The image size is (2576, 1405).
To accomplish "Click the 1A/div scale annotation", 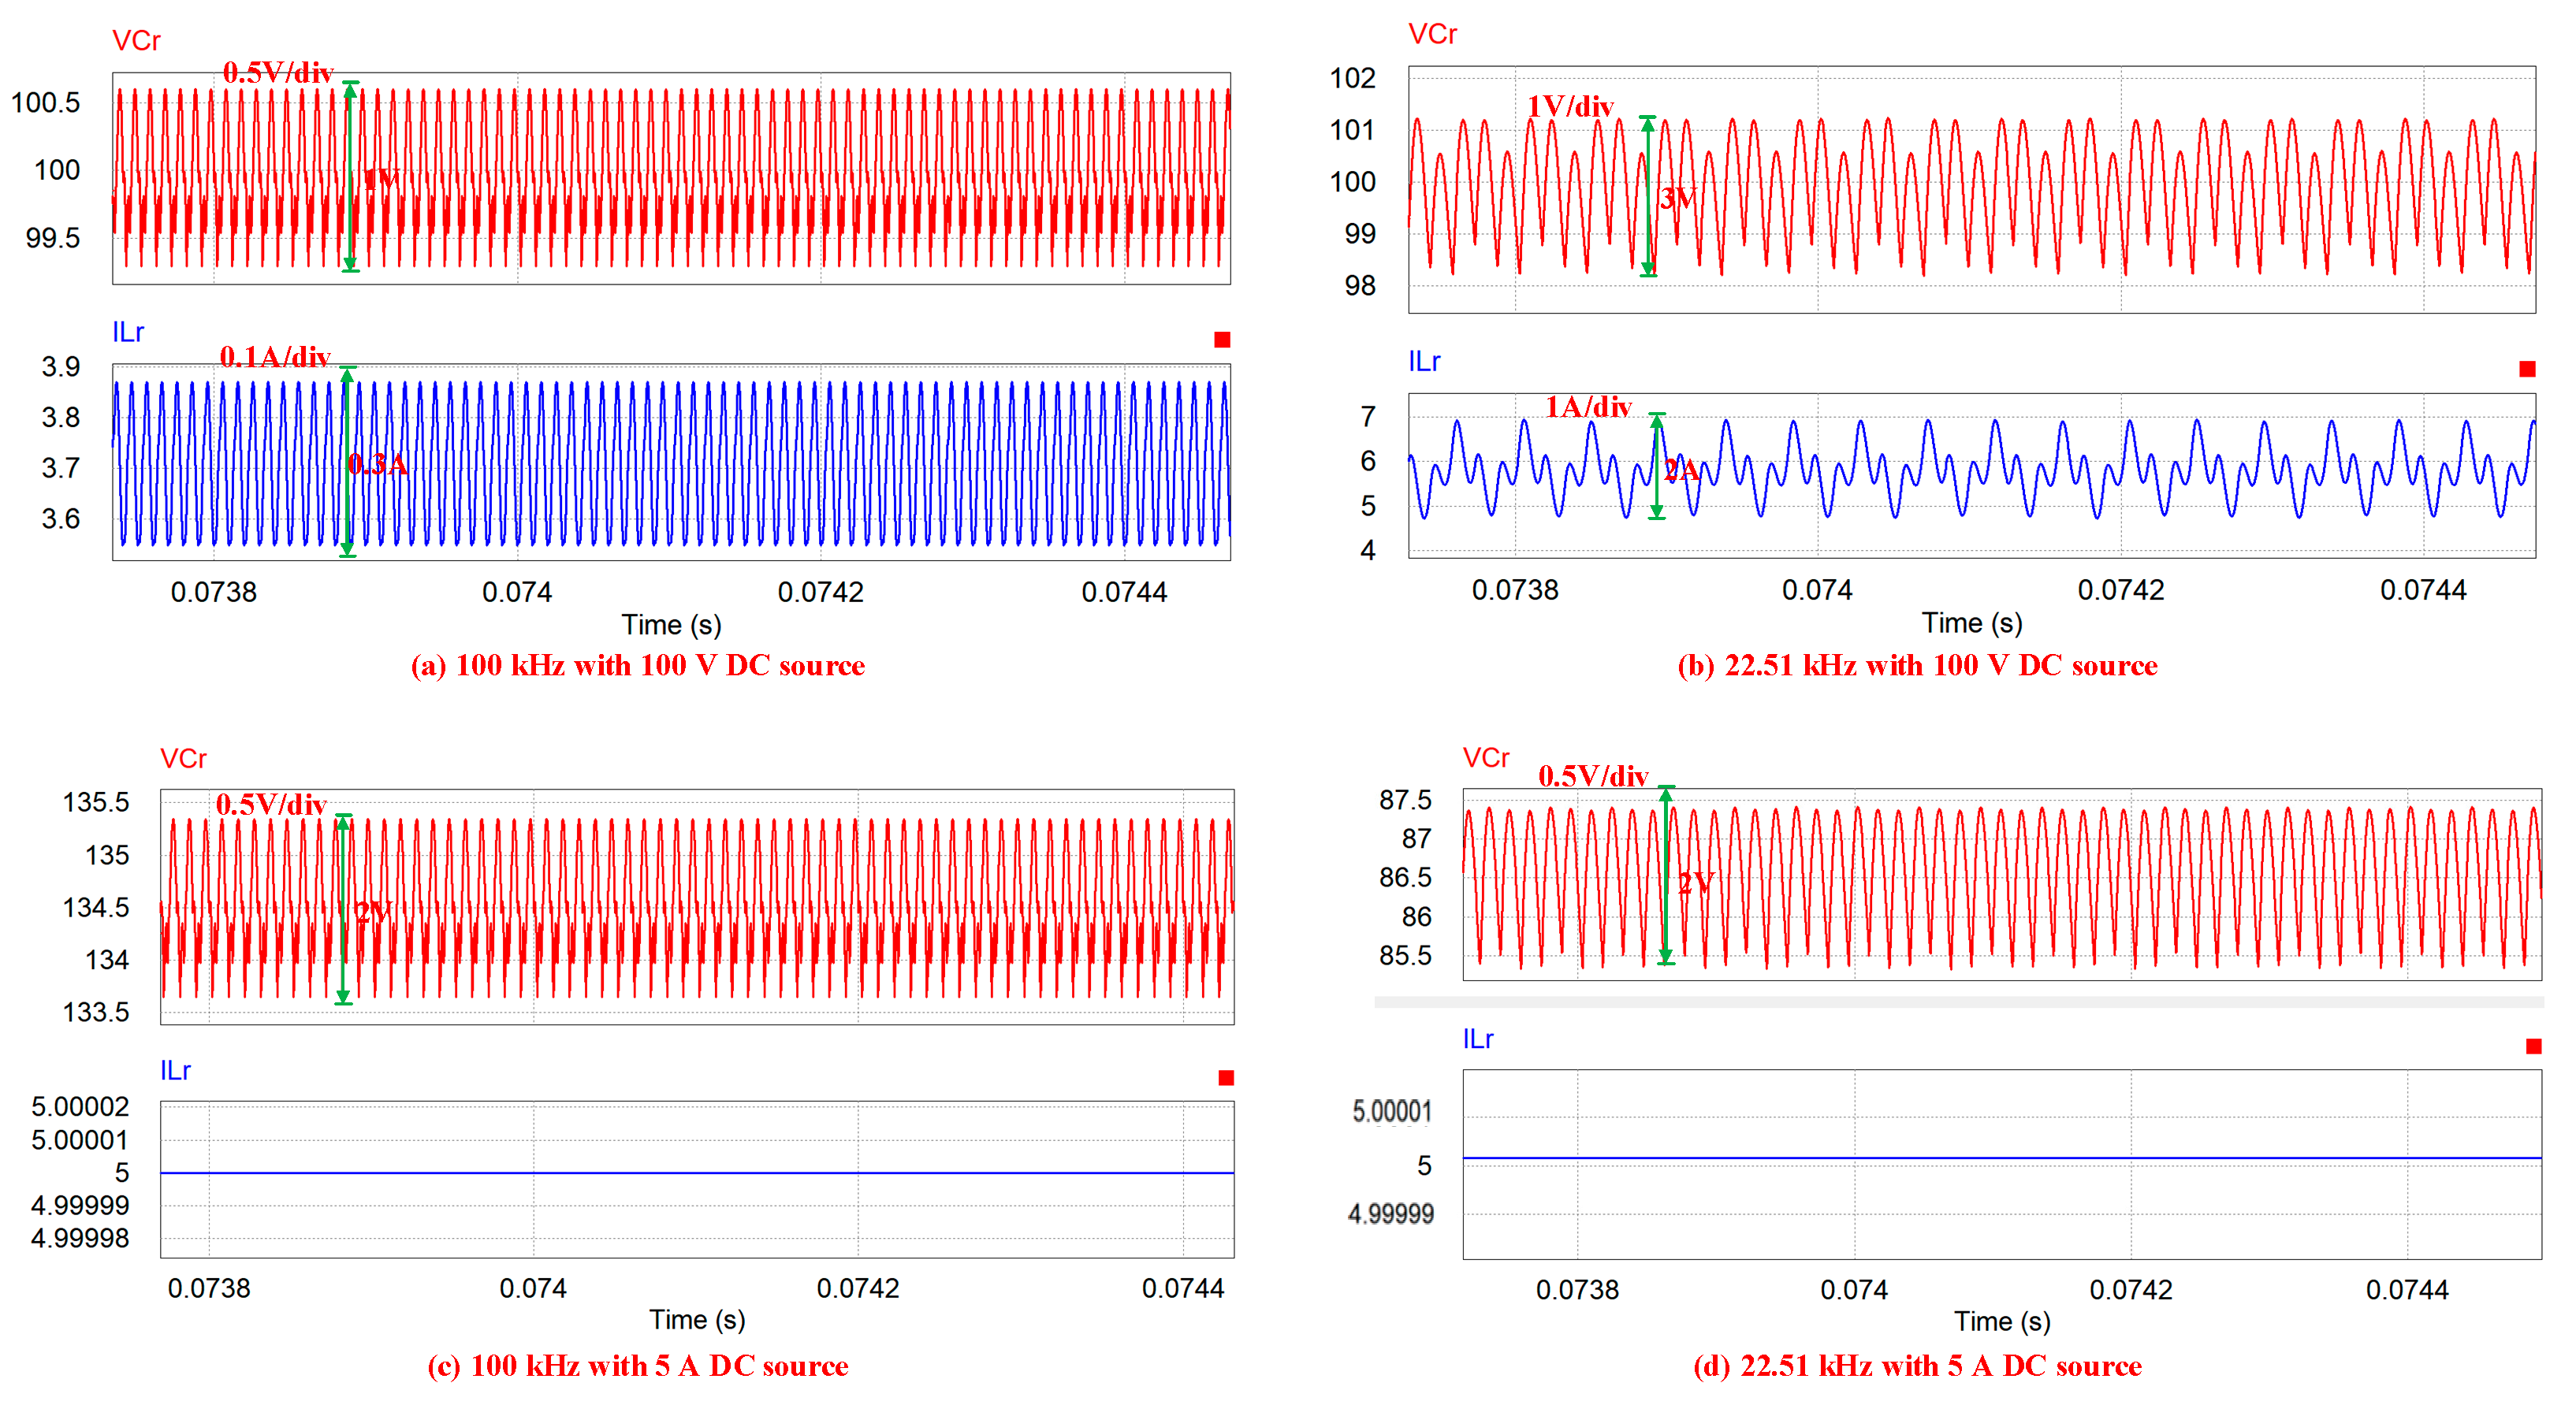I will [1588, 406].
